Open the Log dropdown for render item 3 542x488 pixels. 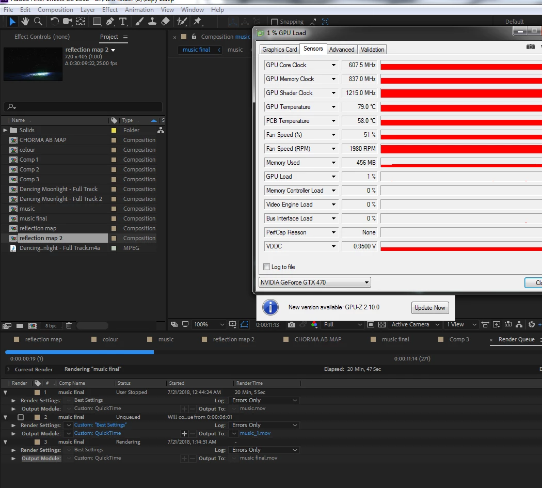264,450
